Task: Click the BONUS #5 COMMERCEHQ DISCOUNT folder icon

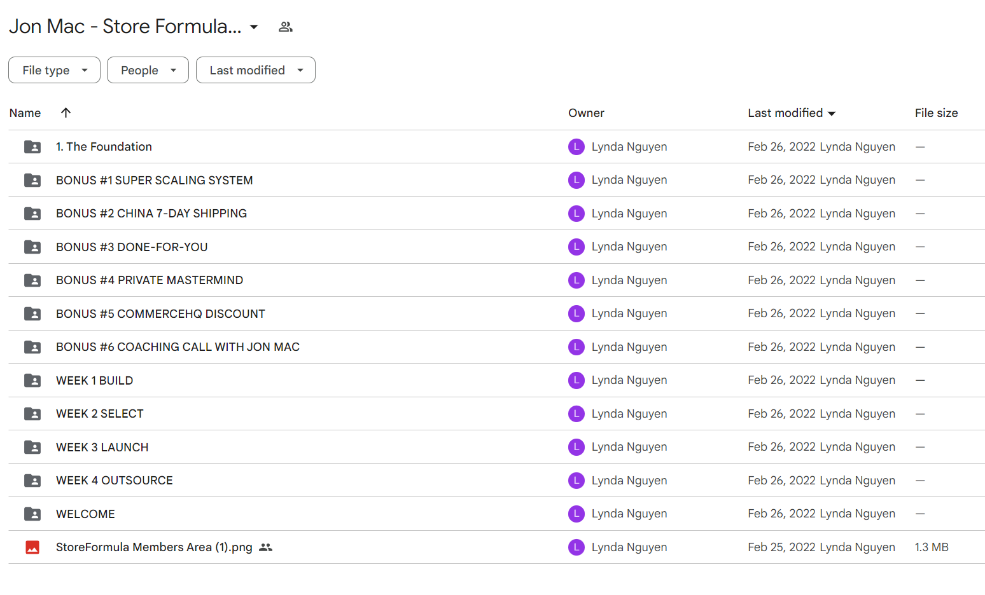Action: tap(32, 314)
